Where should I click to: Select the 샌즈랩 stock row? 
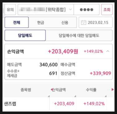(x=58, y=104)
